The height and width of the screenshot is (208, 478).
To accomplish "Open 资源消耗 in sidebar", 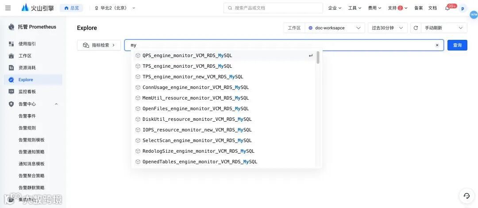I will pos(33,68).
